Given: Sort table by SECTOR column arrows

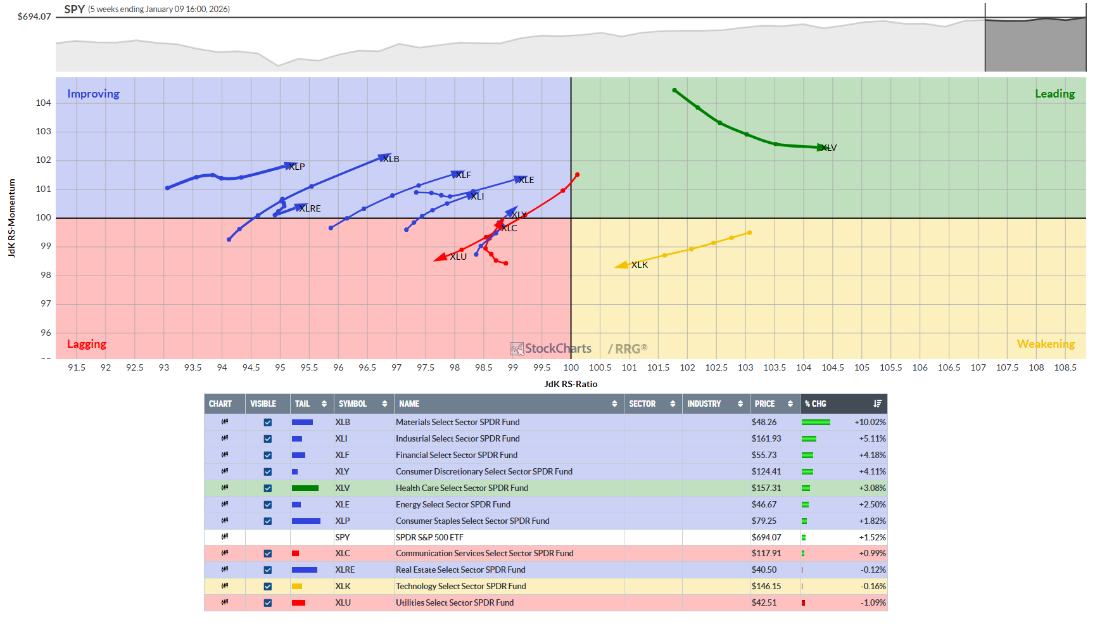Looking at the screenshot, I should [673, 404].
